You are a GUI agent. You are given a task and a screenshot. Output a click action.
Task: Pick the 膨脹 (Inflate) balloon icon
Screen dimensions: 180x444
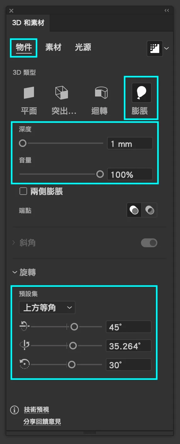141,92
